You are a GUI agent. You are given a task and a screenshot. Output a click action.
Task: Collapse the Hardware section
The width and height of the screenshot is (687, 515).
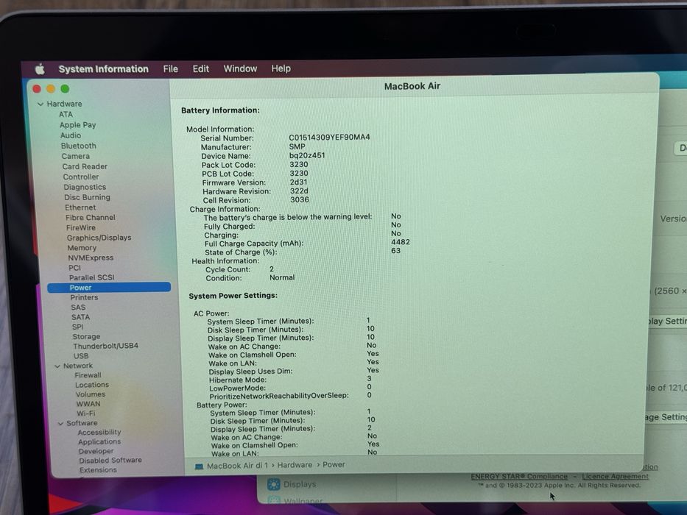pos(40,104)
